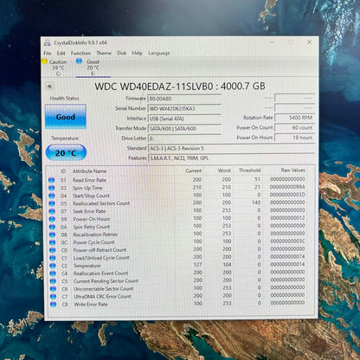Screen dimensions: 360x360
Task: Open the Language menu
Action: coord(159,54)
